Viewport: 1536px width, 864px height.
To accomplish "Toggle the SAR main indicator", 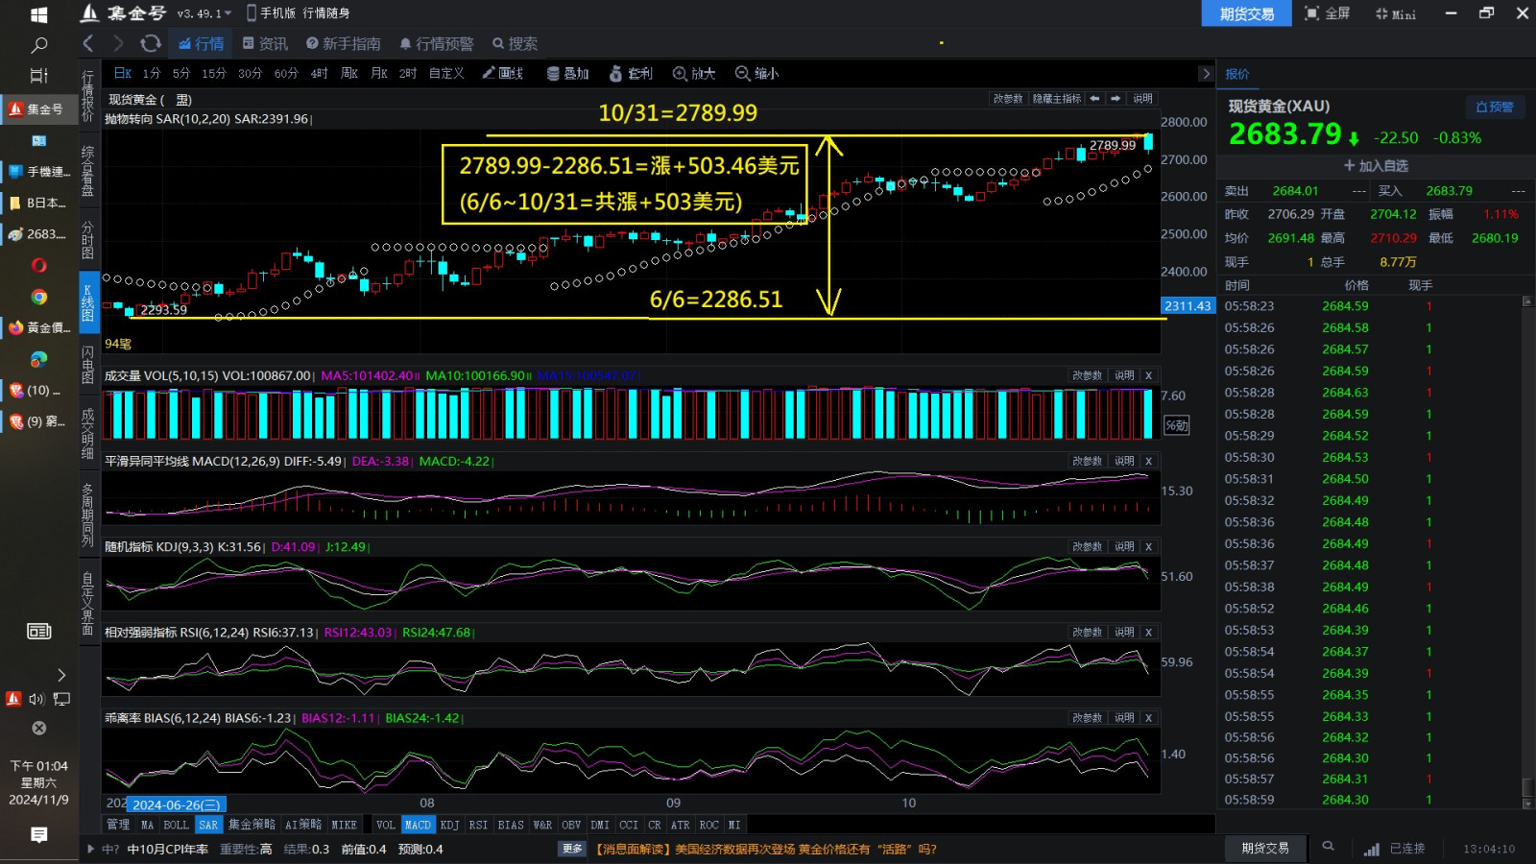I will point(208,825).
